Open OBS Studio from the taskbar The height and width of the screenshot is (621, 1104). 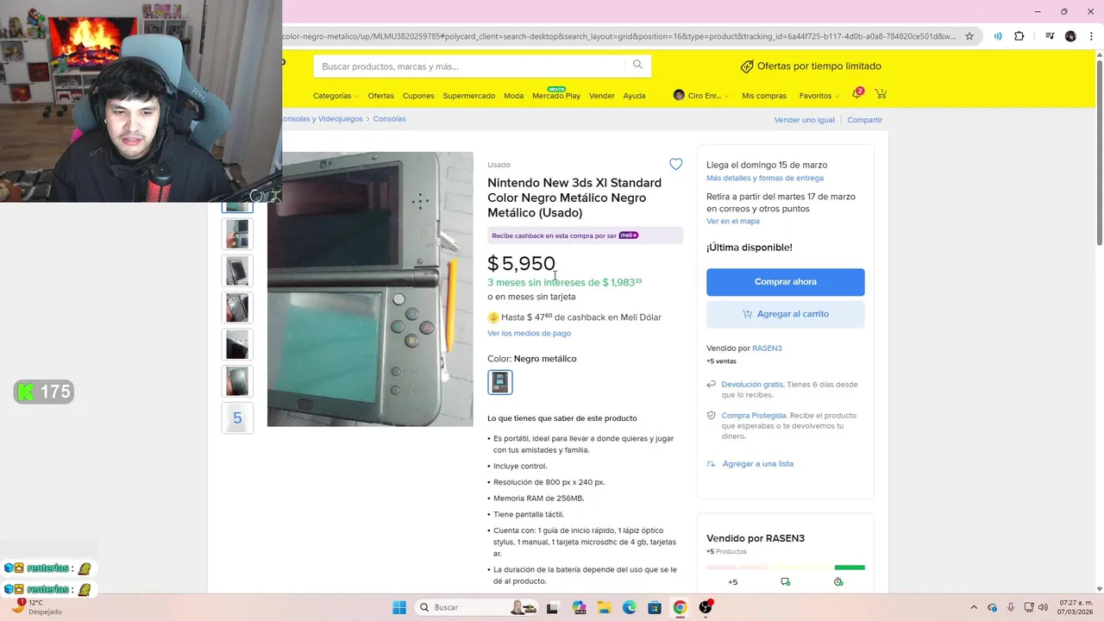706,607
